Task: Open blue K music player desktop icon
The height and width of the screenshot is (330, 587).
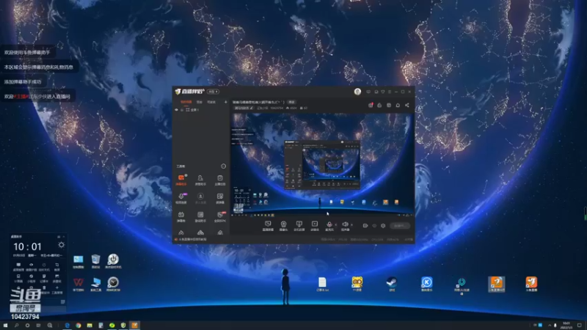Action: [426, 284]
